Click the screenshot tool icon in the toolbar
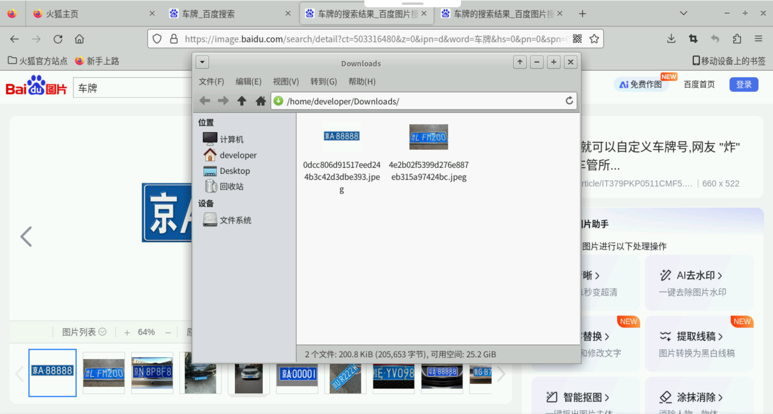The width and height of the screenshot is (773, 414). [x=693, y=39]
